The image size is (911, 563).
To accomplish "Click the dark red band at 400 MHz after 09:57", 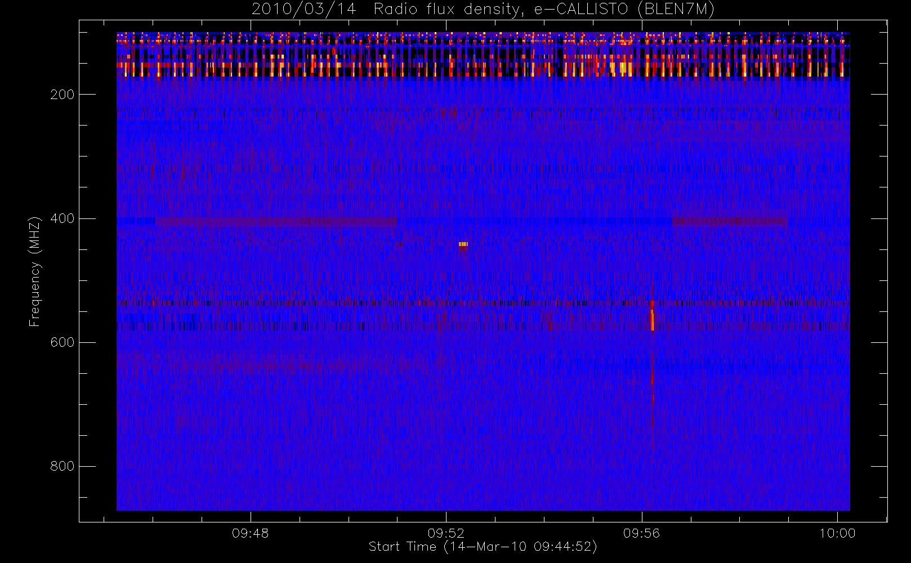I will [730, 221].
